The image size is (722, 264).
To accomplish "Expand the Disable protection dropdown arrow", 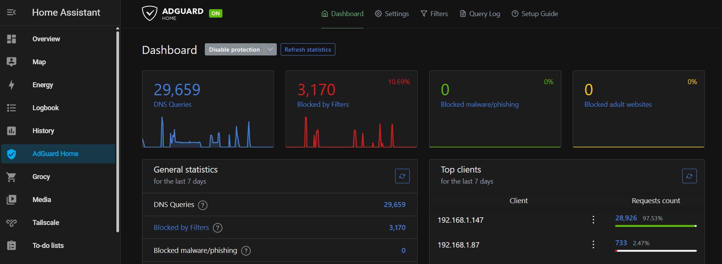I will [x=270, y=49].
